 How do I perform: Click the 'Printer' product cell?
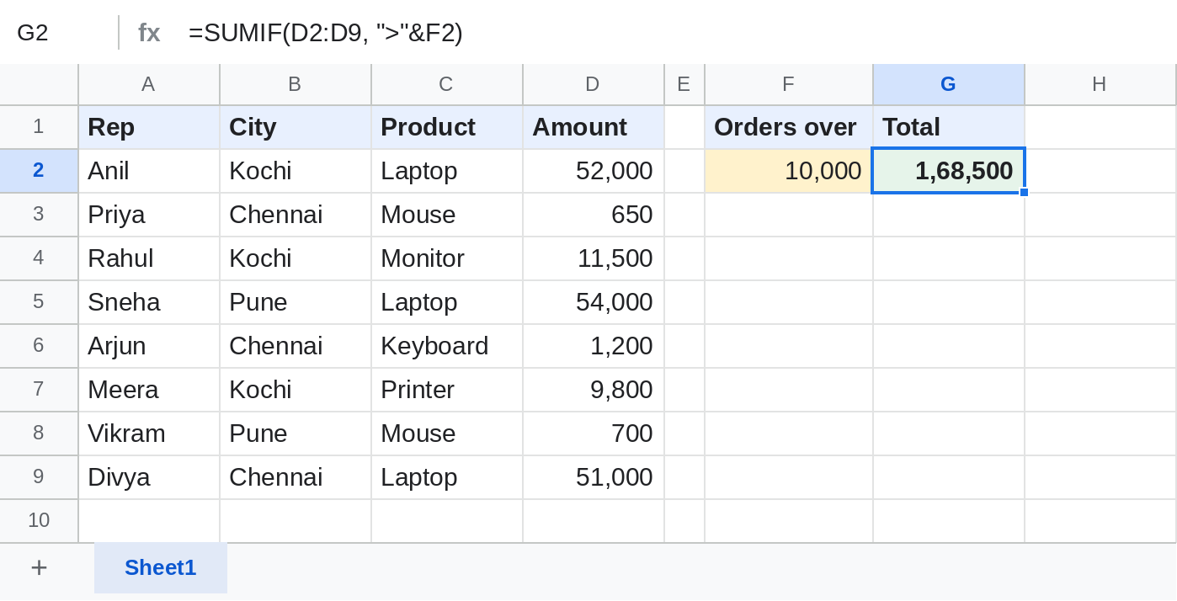pos(447,390)
